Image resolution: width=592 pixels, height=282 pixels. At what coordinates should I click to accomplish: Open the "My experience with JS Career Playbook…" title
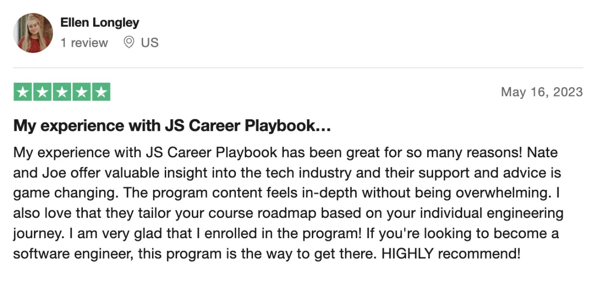pos(172,126)
